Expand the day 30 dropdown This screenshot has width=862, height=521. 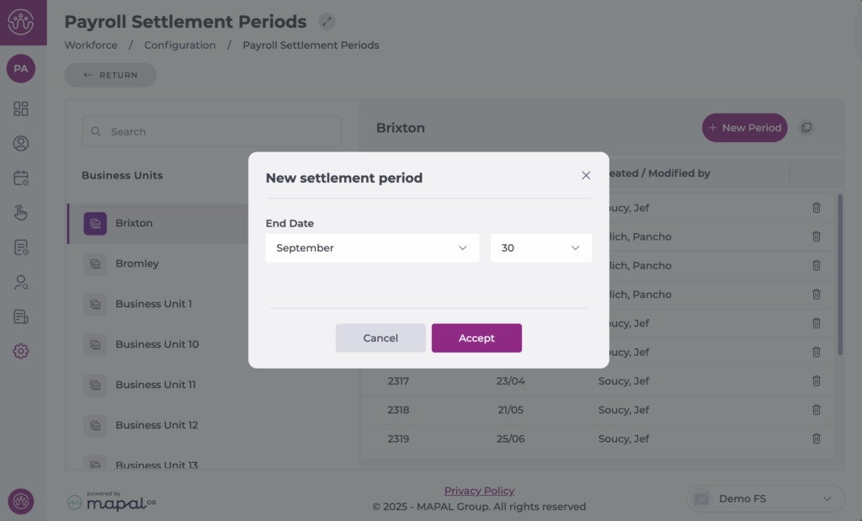(541, 247)
